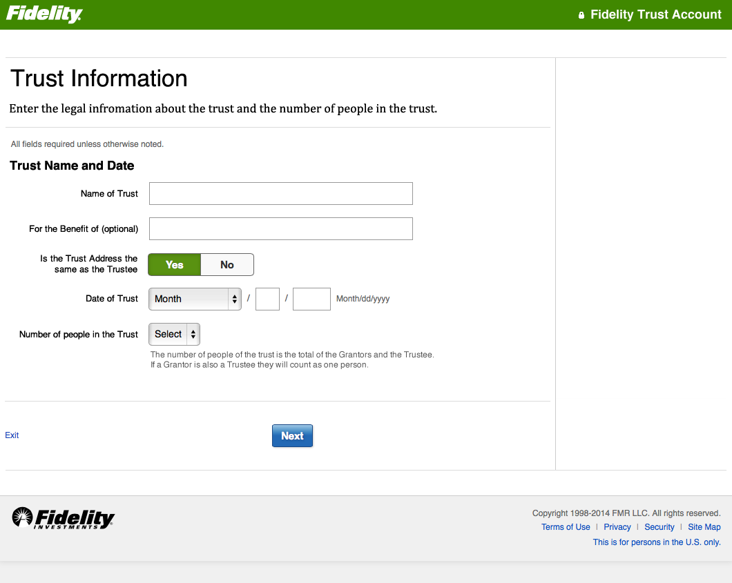Select Yes for same Trust Address
This screenshot has height=583, width=732.
pos(175,265)
